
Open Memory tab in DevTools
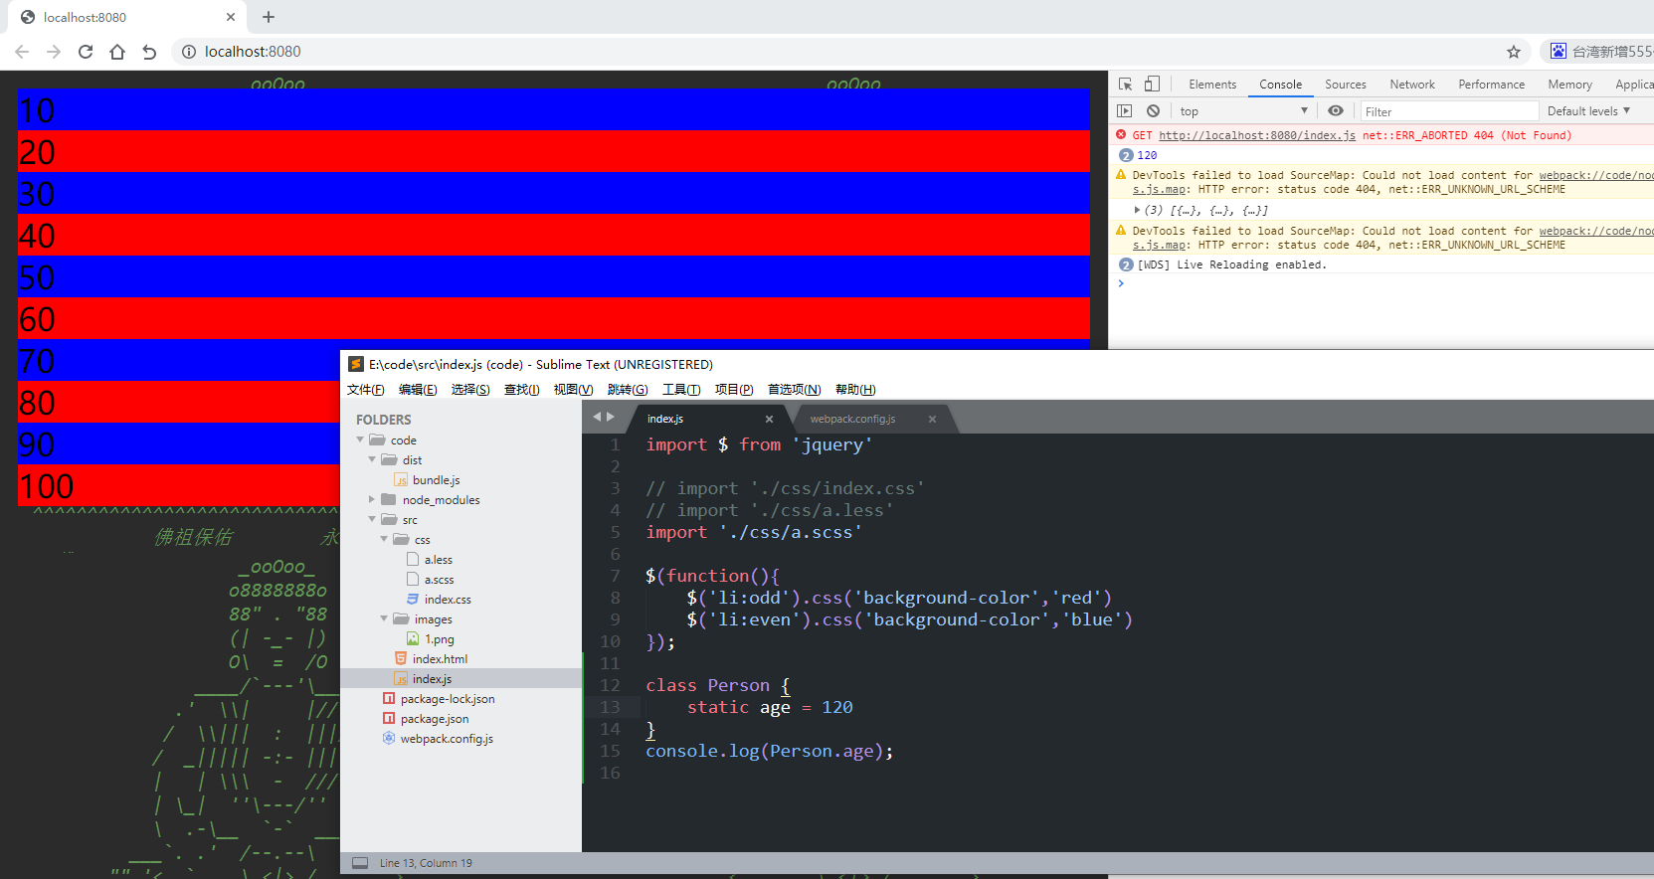point(1569,85)
